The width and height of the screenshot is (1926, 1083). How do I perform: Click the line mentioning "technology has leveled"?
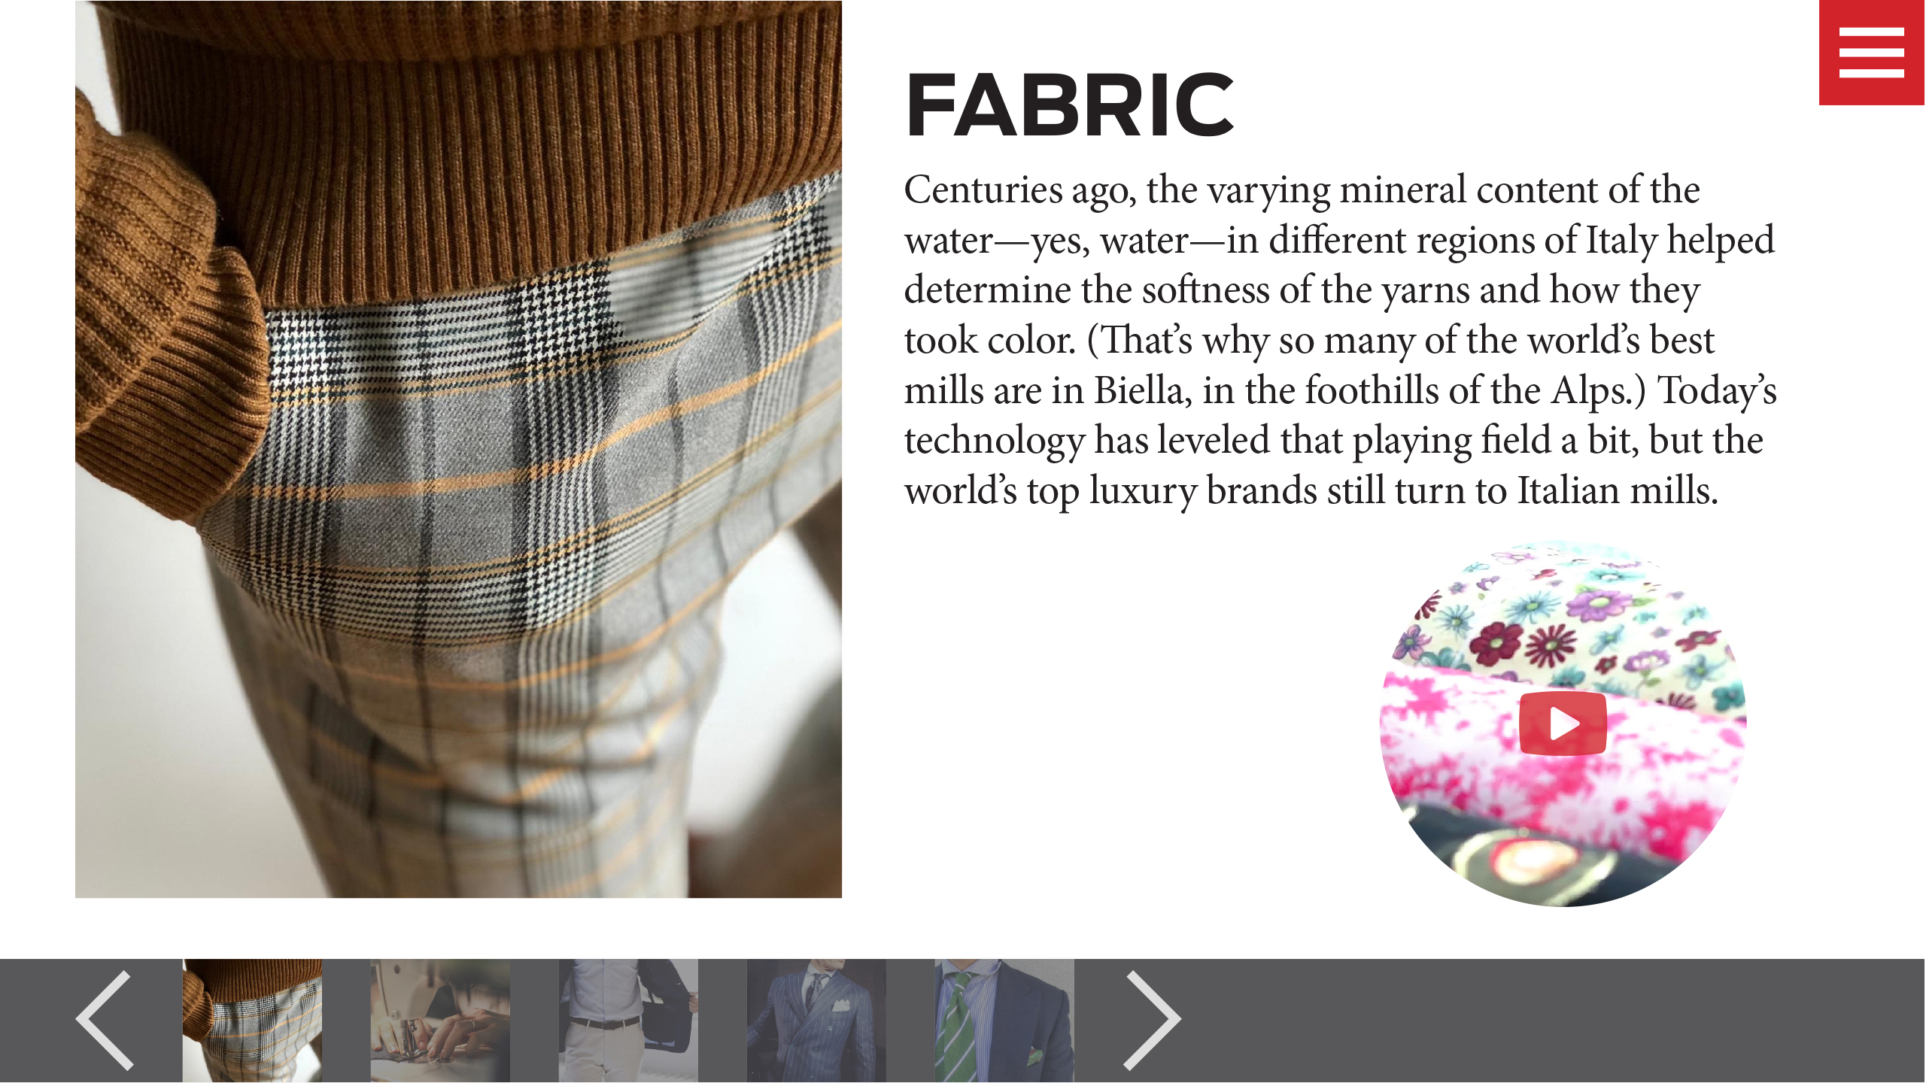tap(1333, 441)
